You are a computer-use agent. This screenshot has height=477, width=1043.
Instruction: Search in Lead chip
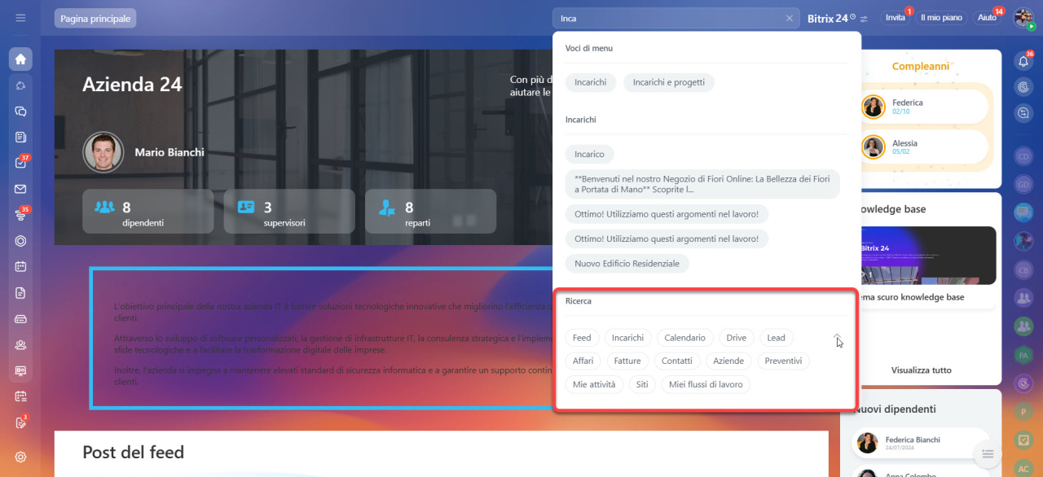tap(777, 338)
